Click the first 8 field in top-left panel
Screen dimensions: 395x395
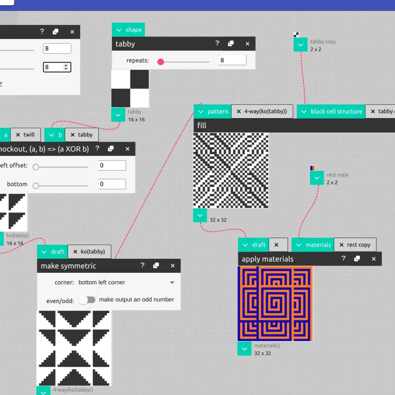57,48
